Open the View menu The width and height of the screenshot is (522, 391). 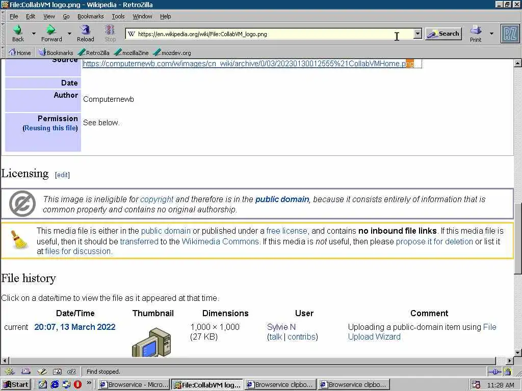[x=49, y=16]
